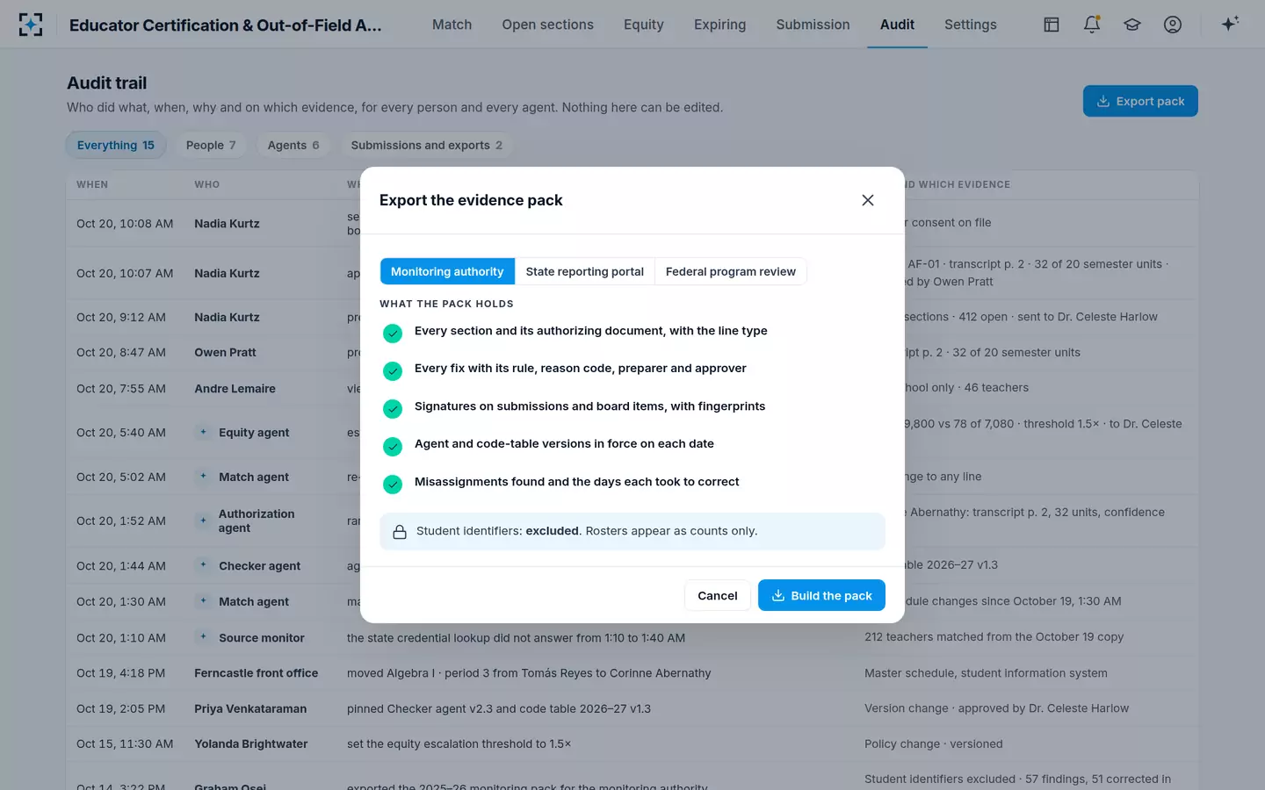
Task: Click 'Priya Venkataraman' row name
Action: tap(250, 708)
